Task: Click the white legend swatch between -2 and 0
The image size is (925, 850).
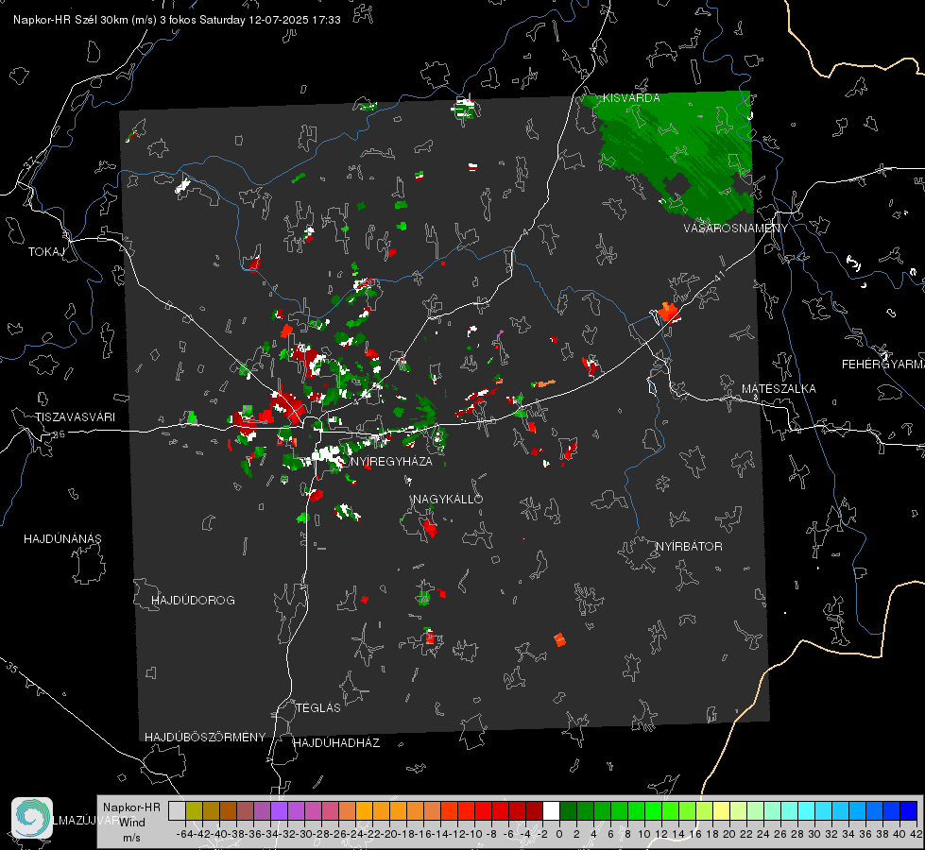Action: point(551,811)
